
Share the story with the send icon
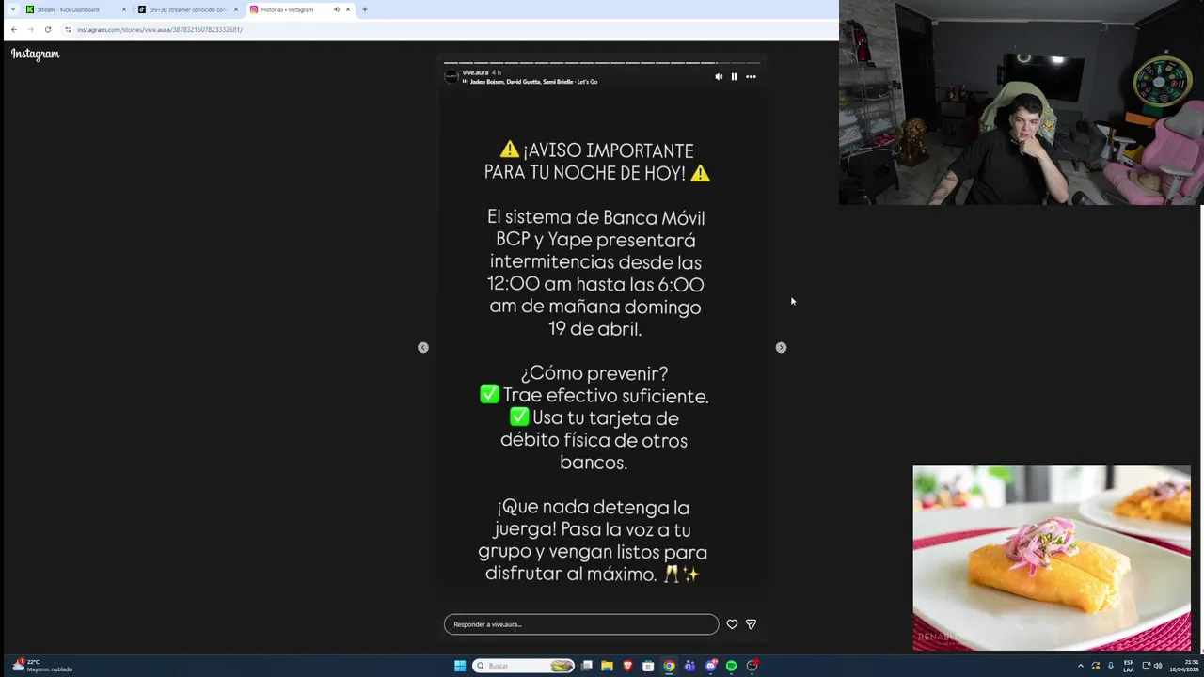click(x=751, y=624)
